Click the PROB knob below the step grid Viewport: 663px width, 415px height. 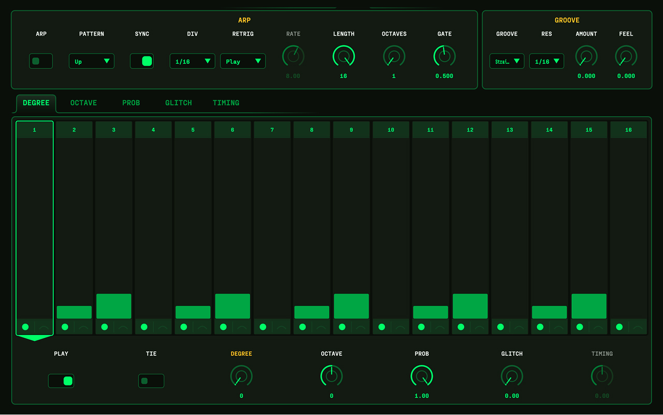click(x=422, y=376)
